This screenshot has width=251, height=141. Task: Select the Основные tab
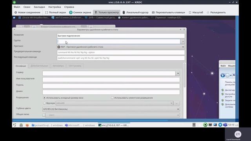[21, 66]
